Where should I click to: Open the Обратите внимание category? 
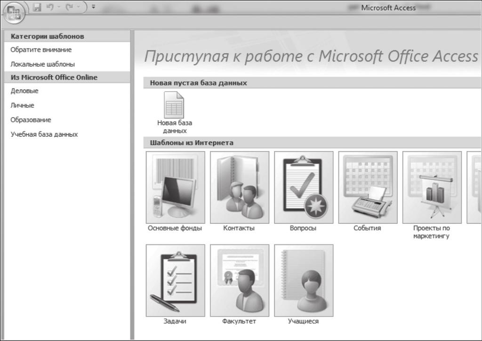[x=41, y=50]
